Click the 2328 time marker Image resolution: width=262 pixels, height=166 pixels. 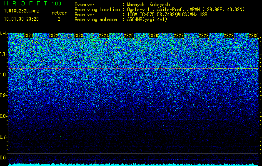tap(204, 36)
